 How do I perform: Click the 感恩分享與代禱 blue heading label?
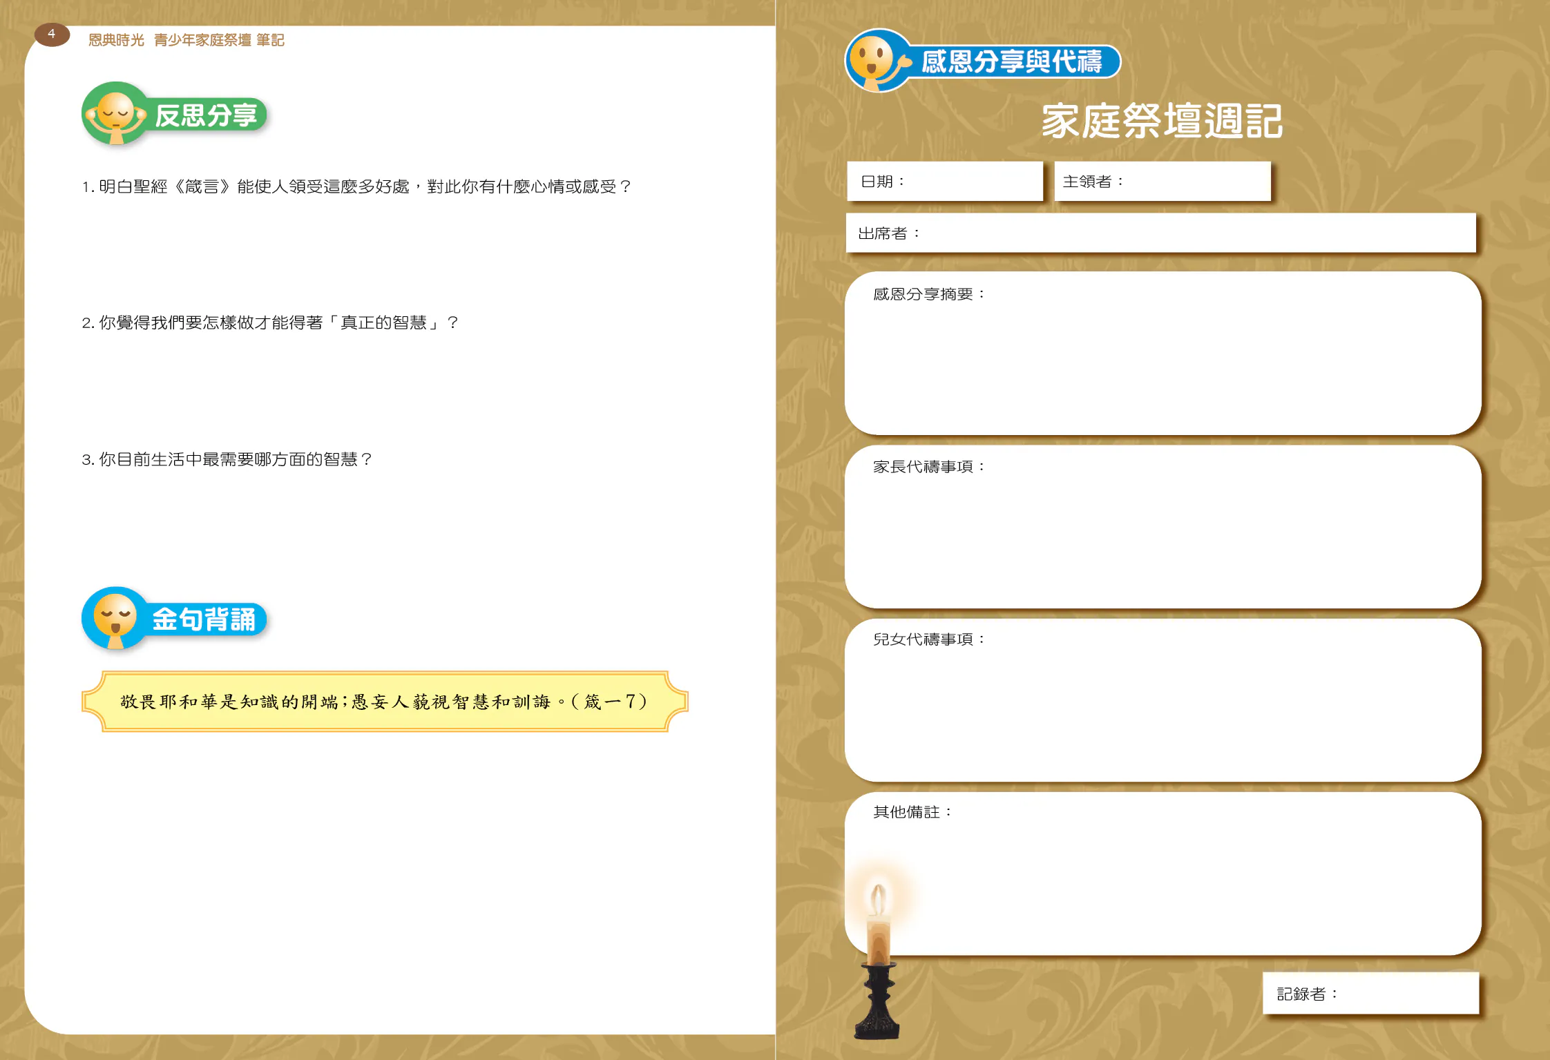click(x=1011, y=62)
